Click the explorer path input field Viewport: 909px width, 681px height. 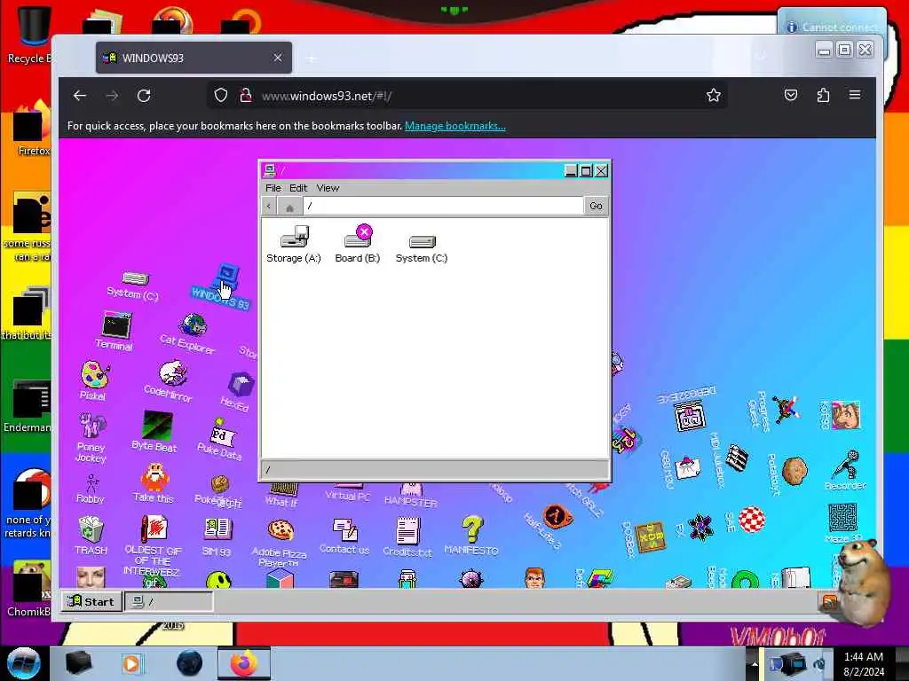[443, 206]
